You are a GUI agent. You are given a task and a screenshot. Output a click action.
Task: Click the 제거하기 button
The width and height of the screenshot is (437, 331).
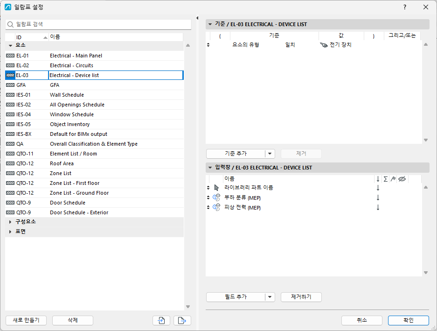coord(301,297)
